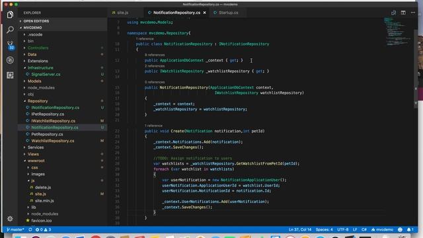
Task: Click the Open Changes icon in editor toolbar
Action: (394, 13)
